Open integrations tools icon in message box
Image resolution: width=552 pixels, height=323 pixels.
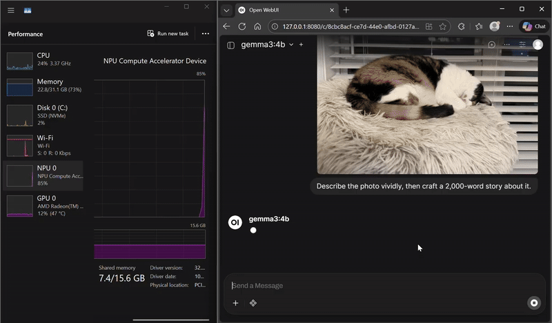click(x=253, y=303)
